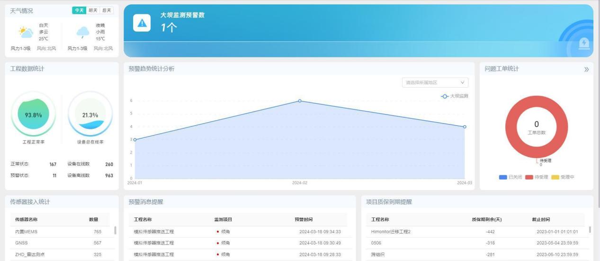600x261 pixels.
Task: Select the 今天 weather tab
Action: click(79, 10)
